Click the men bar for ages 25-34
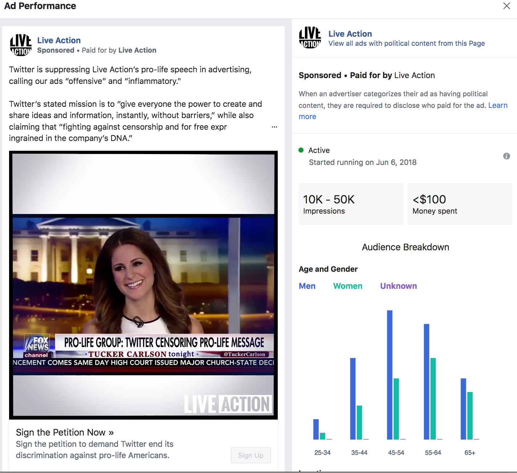Viewport: 517px width, 473px height. [316, 429]
